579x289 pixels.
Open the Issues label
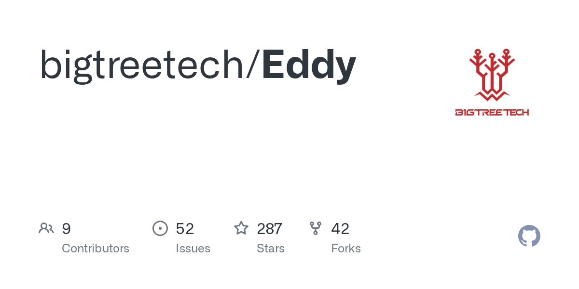[193, 249]
